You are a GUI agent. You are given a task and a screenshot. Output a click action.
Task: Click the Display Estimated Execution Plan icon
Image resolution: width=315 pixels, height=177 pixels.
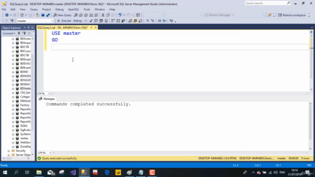pyautogui.click(x=96, y=21)
